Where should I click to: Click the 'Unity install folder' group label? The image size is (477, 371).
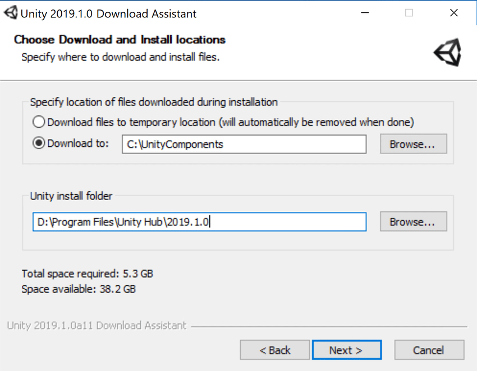[x=71, y=196]
